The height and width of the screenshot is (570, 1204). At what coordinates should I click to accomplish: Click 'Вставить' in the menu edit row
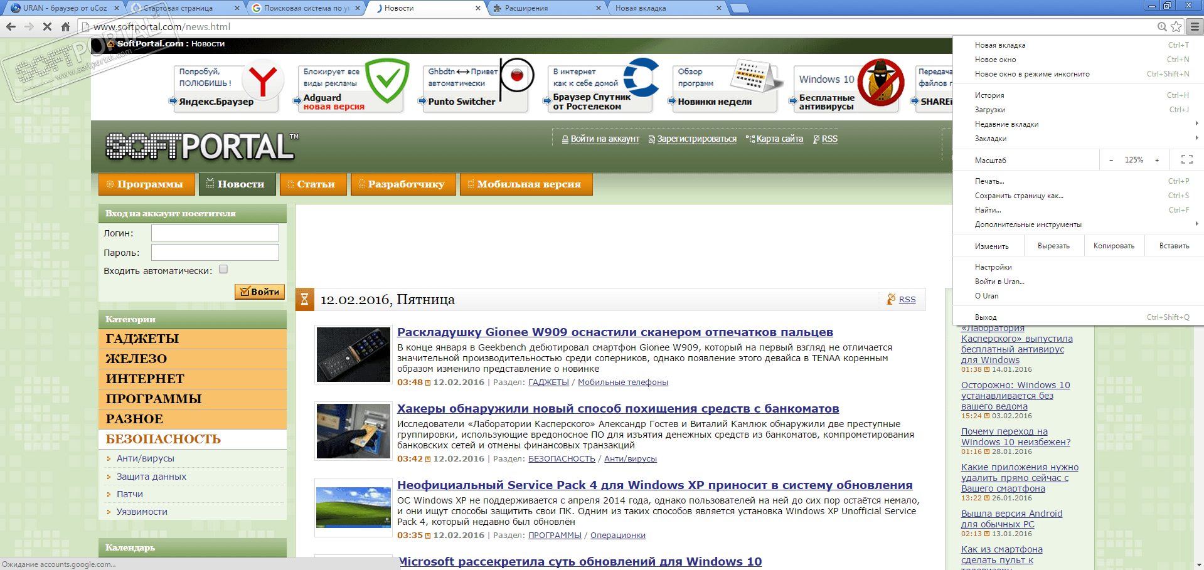(x=1174, y=246)
